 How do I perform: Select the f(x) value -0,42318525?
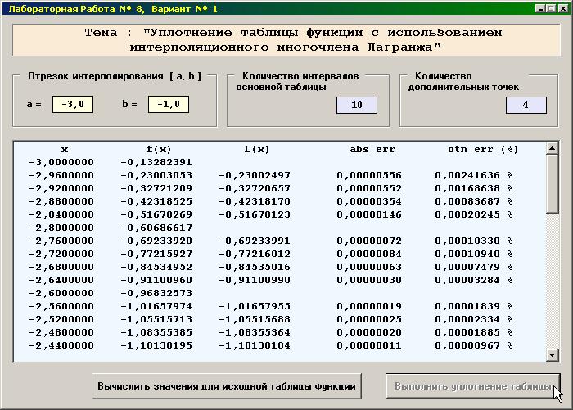[x=156, y=201]
